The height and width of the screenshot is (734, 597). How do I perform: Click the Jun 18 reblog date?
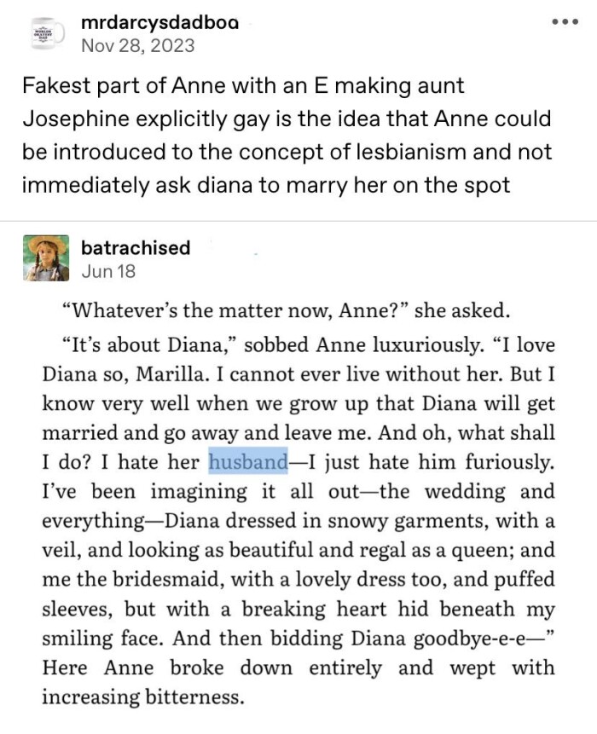point(107,272)
